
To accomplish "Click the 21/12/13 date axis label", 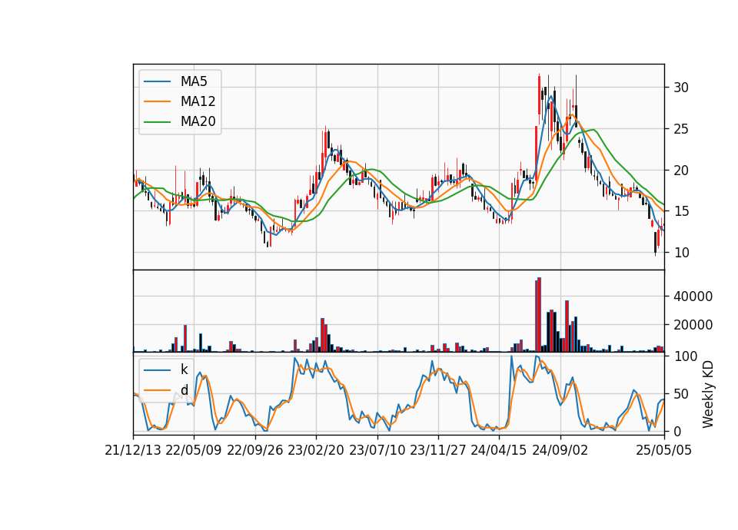I will [133, 451].
